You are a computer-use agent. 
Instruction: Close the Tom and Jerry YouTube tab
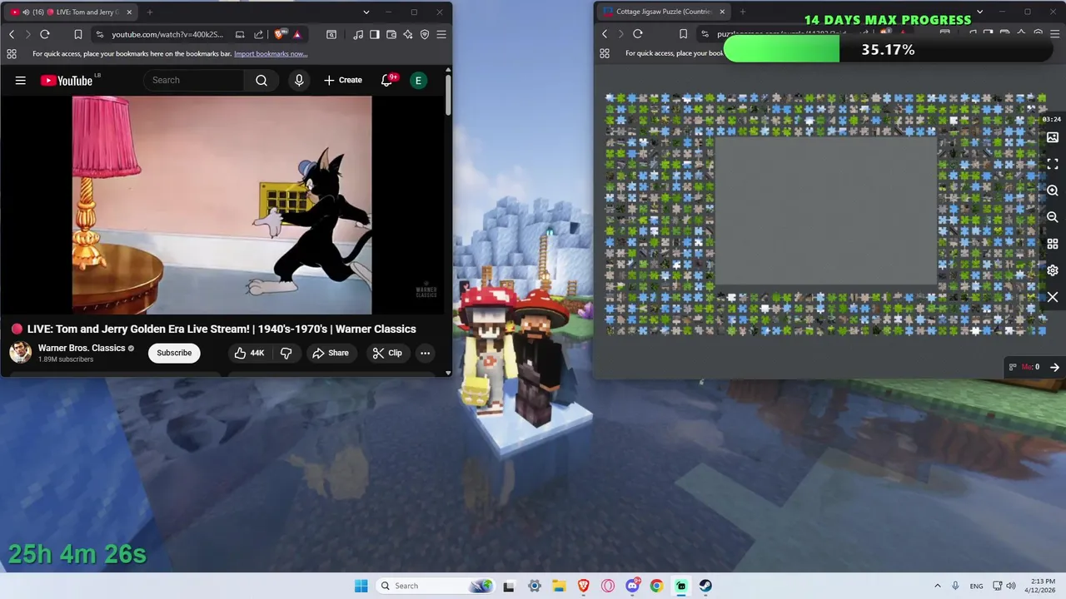127,12
